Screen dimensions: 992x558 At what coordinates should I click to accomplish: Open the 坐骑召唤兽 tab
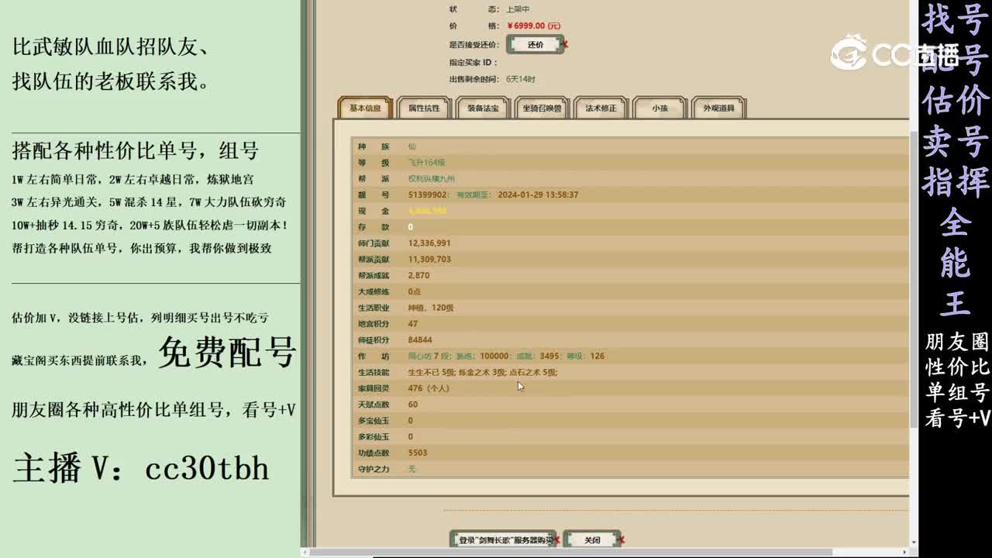542,108
